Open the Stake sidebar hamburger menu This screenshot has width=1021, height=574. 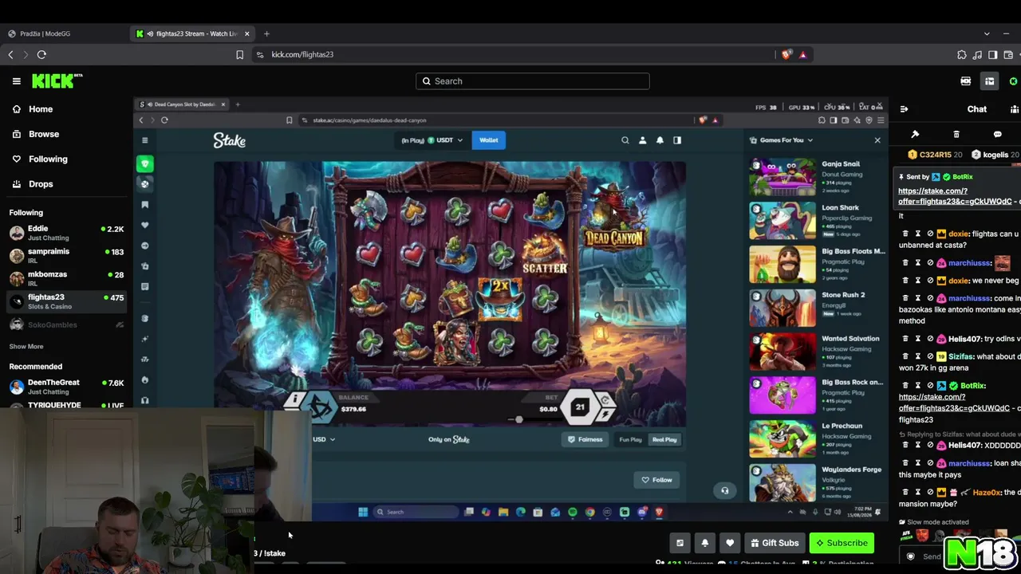coord(144,140)
